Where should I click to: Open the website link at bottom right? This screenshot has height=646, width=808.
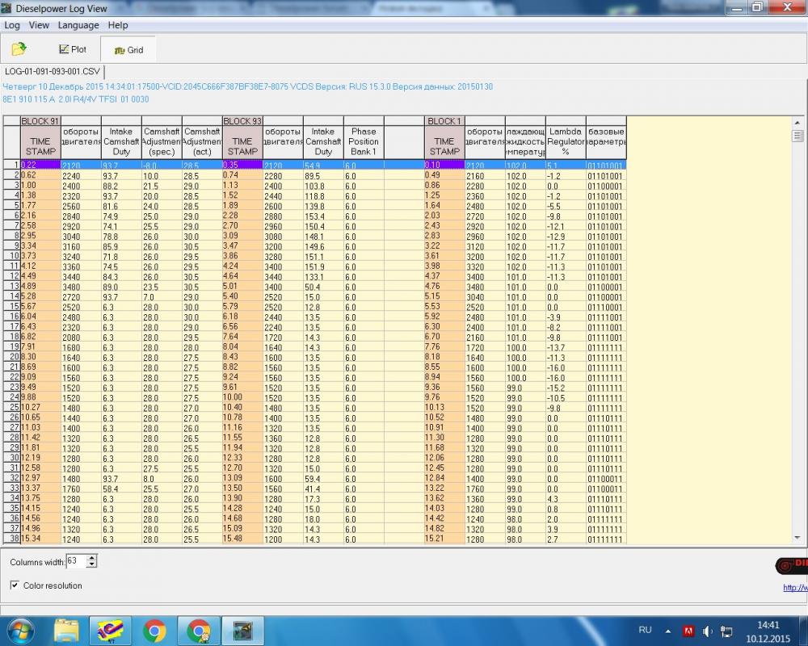pos(795,588)
